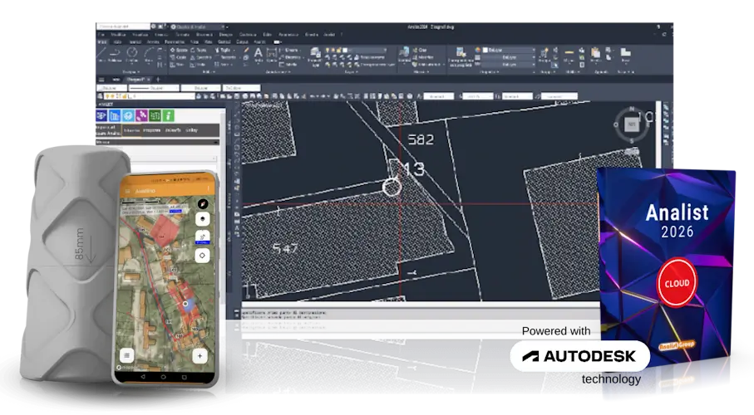Click the Autodesk logo badge

pyautogui.click(x=579, y=356)
